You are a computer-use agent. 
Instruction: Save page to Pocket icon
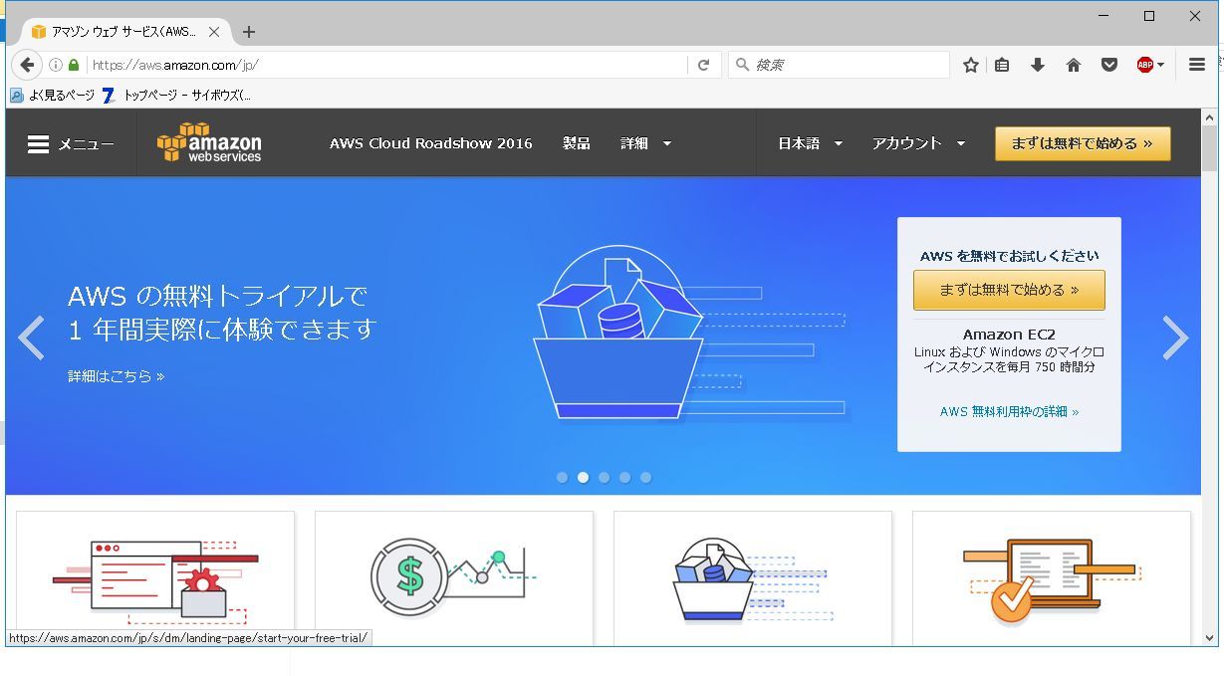(1109, 65)
